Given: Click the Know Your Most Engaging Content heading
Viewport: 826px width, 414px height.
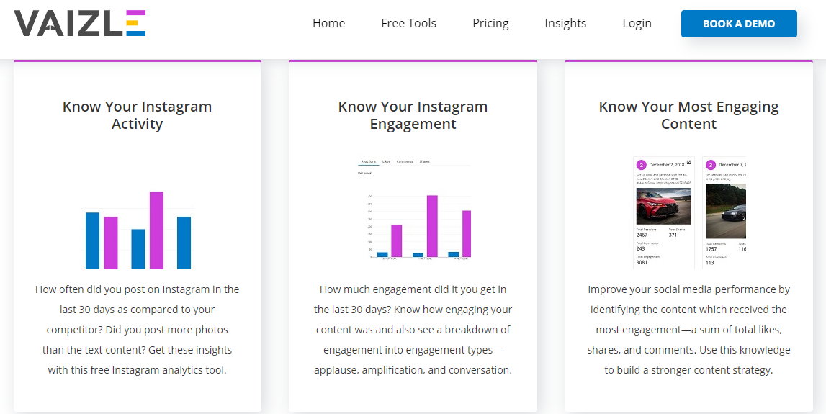Looking at the screenshot, I should point(688,115).
